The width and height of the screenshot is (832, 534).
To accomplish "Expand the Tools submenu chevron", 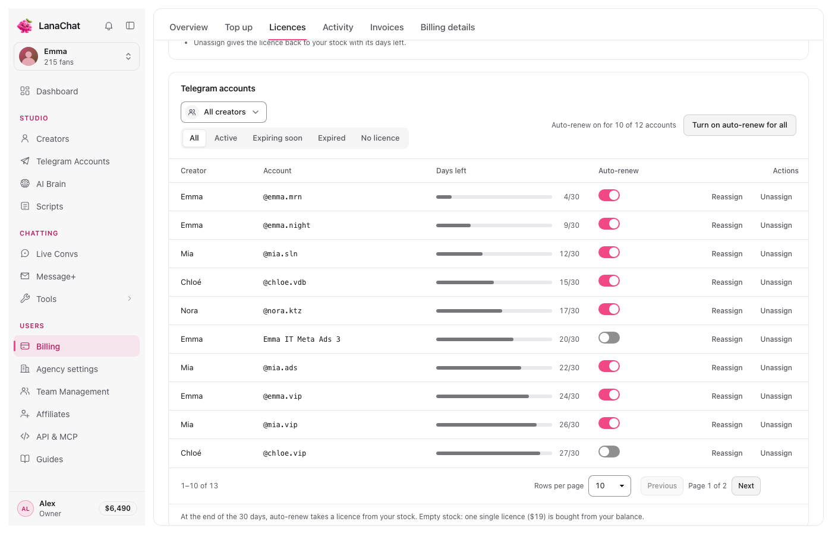I will (x=130, y=298).
